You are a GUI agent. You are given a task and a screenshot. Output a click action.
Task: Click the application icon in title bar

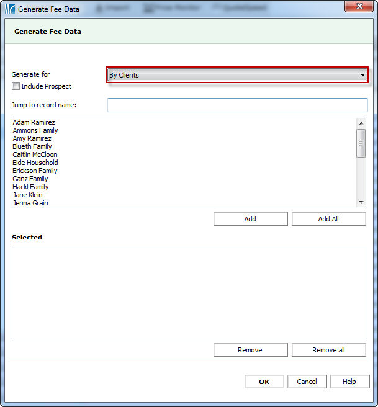(x=9, y=9)
